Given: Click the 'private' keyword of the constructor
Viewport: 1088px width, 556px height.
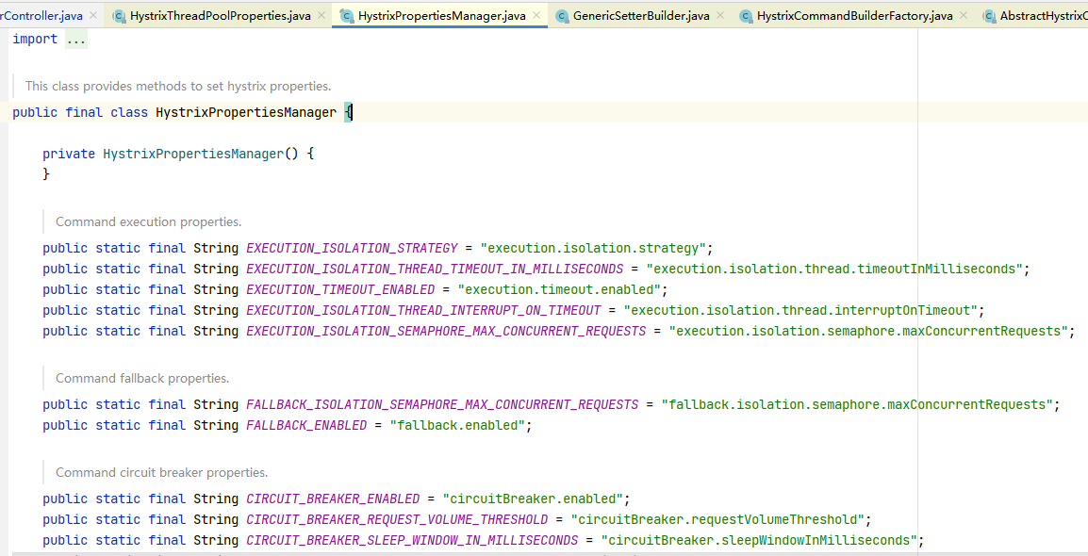Looking at the screenshot, I should [69, 154].
